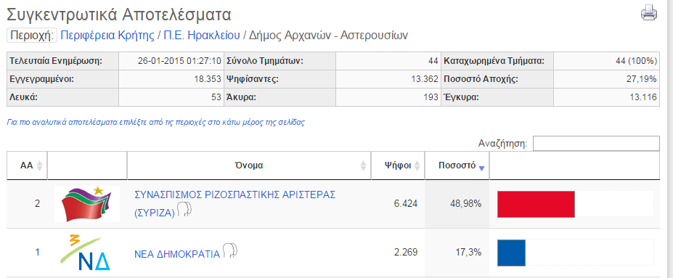This screenshot has width=673, height=278.
Task: Sort by Όνομα column sort arrows
Action: pyautogui.click(x=364, y=165)
